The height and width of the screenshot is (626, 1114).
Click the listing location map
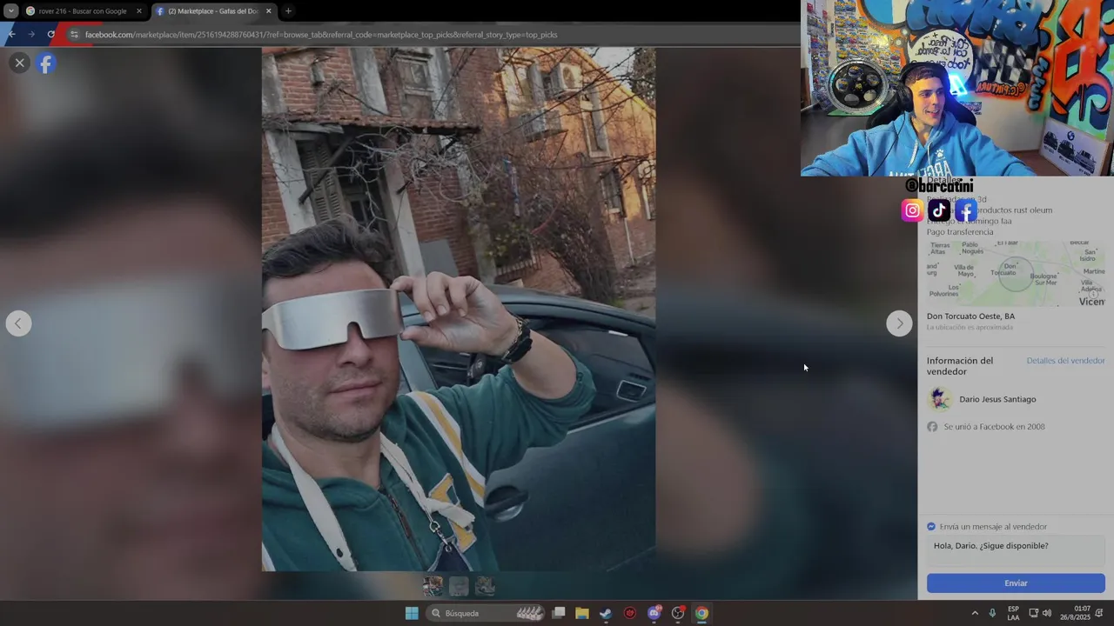(x=1016, y=273)
